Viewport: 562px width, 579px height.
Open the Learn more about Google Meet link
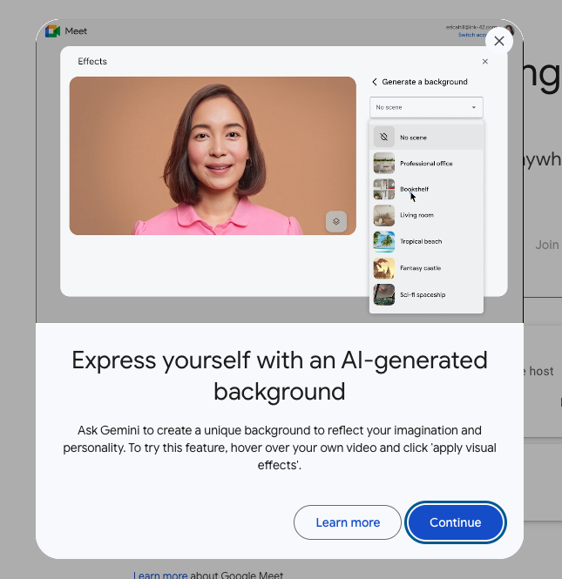[x=160, y=575]
